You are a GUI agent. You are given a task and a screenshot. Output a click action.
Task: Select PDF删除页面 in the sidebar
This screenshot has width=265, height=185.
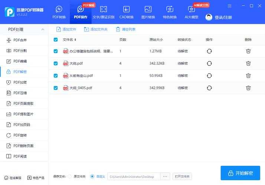tap(24, 146)
